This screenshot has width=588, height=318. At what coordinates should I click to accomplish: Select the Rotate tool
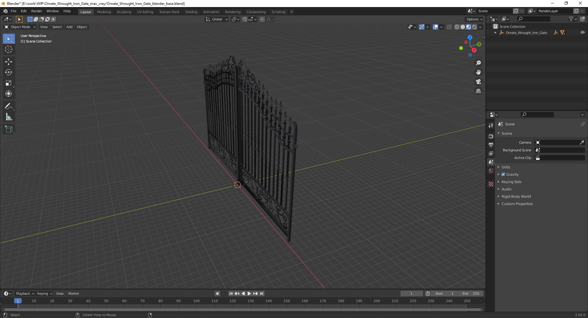coord(9,72)
